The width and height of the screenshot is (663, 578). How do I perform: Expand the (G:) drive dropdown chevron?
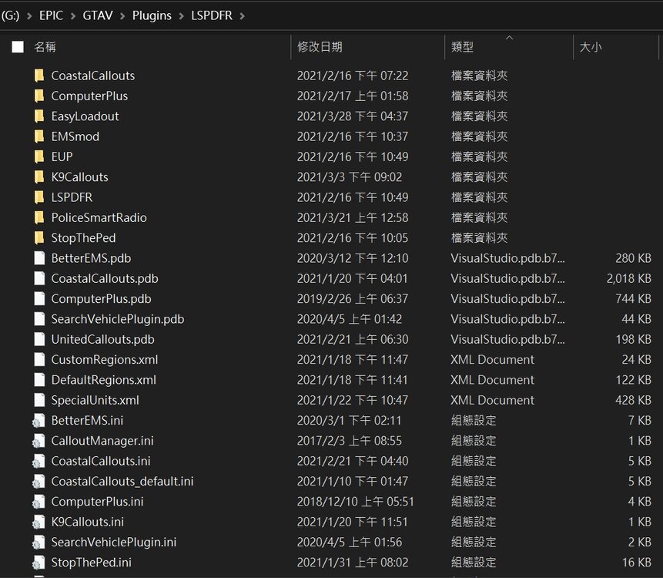tap(31, 15)
